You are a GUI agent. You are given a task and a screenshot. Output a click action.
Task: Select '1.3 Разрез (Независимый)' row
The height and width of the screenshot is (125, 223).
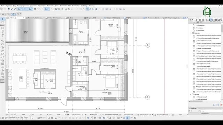203,41
